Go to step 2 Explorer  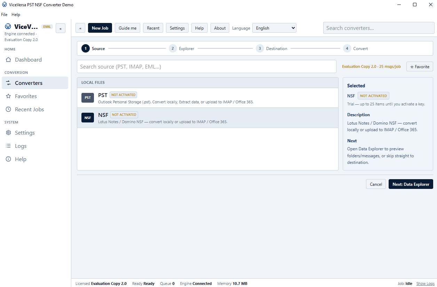click(x=182, y=49)
